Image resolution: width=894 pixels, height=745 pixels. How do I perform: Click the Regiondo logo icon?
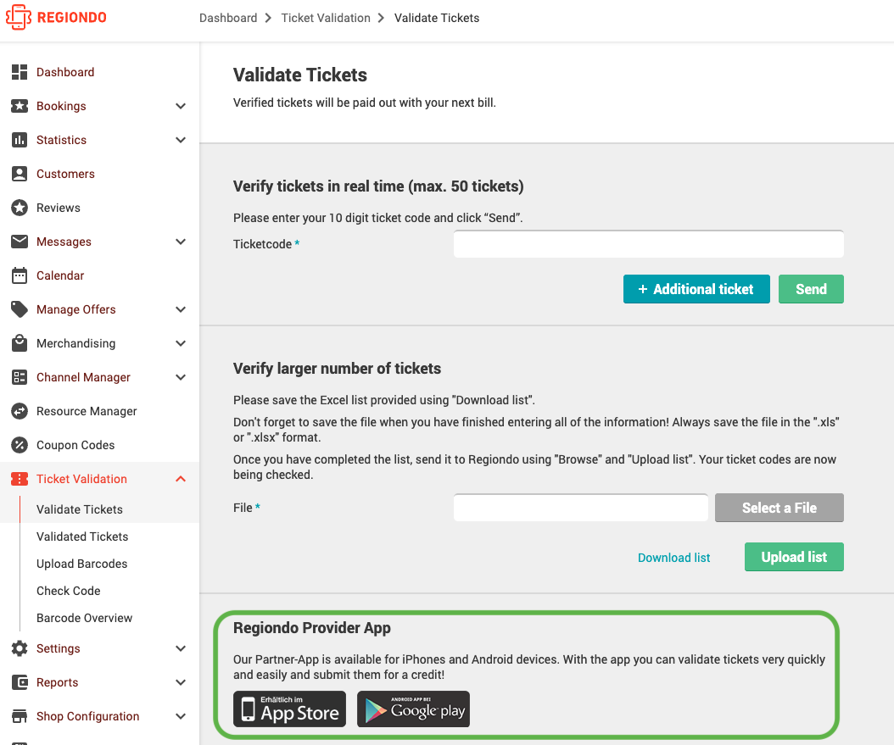(19, 17)
